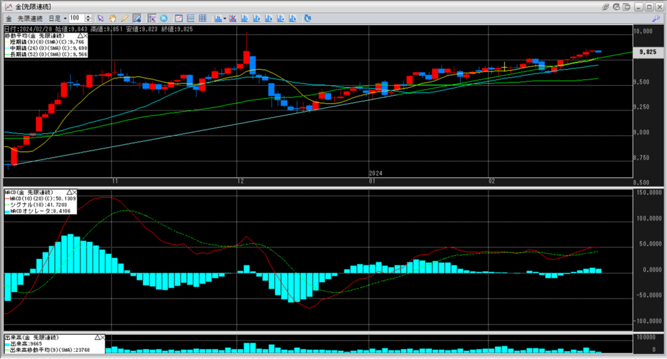Screen dimensions: 667x359
Task: Toggle the data table grid view
Action: point(190,18)
